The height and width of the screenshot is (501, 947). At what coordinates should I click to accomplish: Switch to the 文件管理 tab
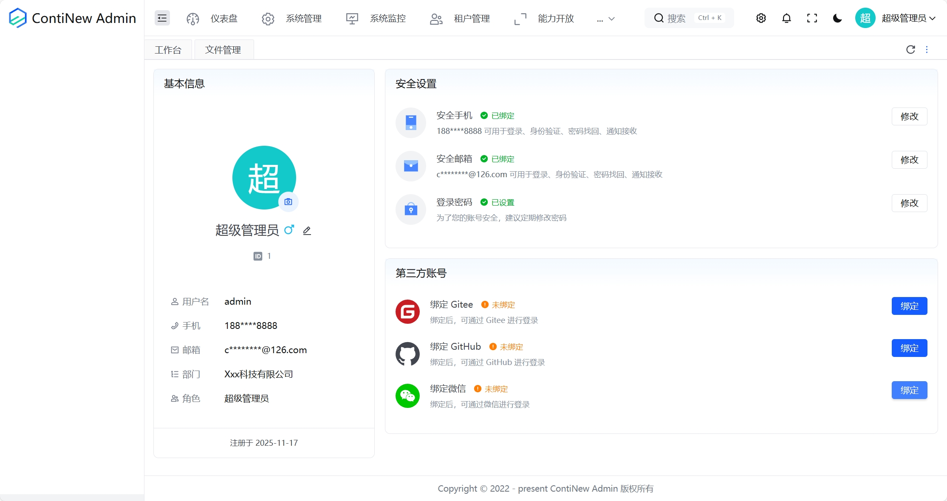[223, 50]
